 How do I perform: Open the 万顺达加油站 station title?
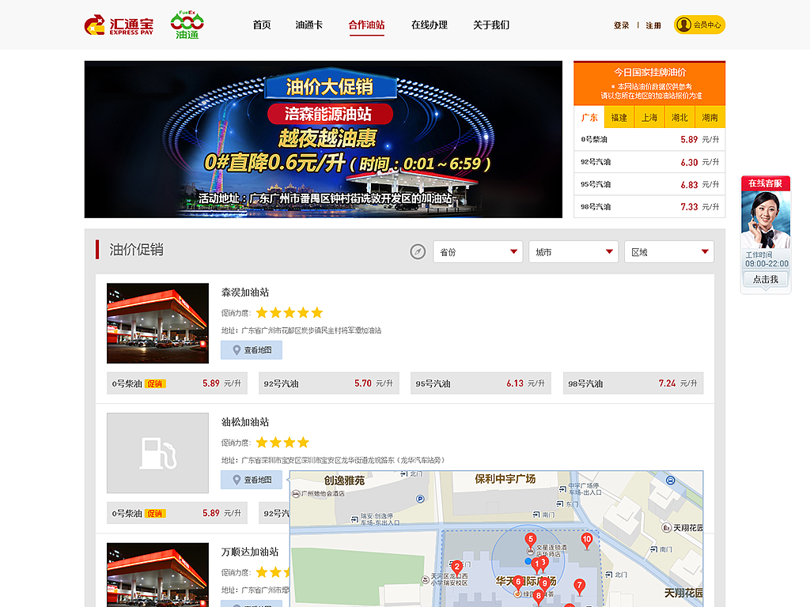point(250,552)
